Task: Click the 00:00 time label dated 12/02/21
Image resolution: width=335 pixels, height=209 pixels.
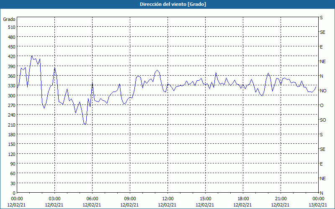Action: [x=17, y=199]
